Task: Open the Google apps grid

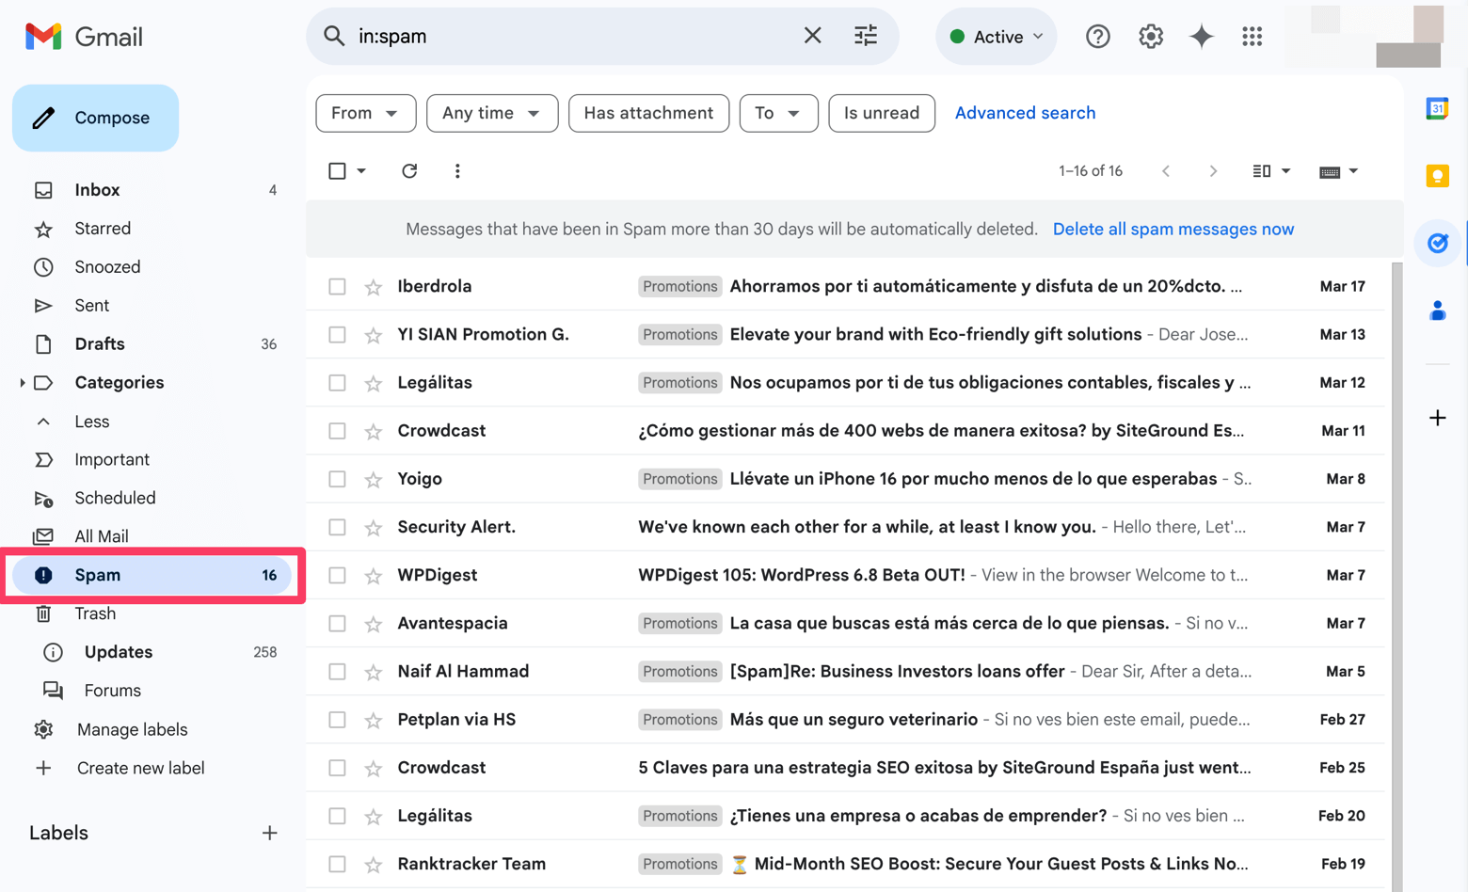Action: tap(1252, 37)
